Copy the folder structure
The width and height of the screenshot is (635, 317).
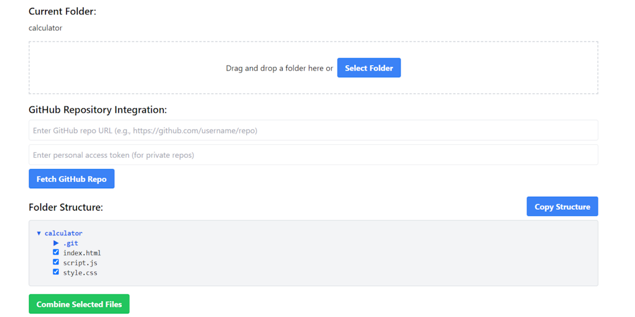pos(562,207)
